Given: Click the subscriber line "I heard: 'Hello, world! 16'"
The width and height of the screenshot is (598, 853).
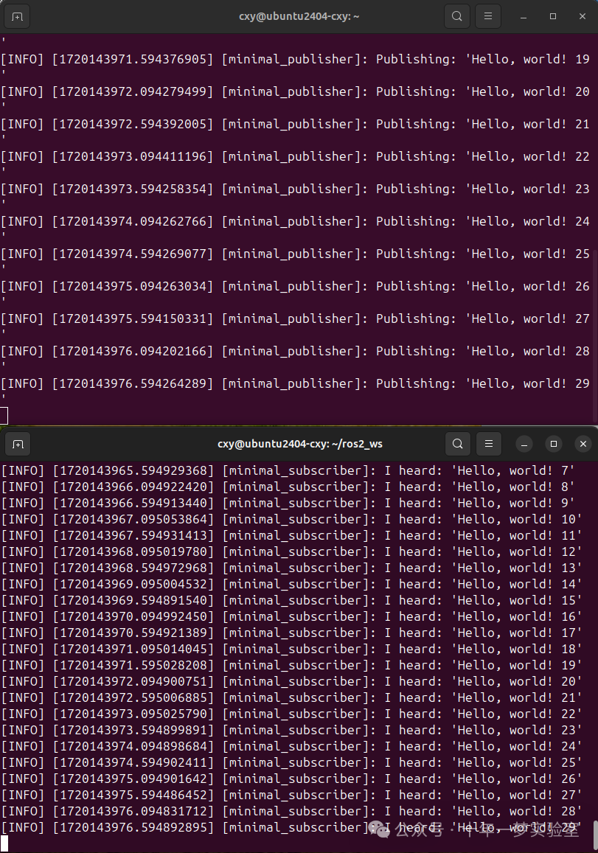Looking at the screenshot, I should [292, 617].
